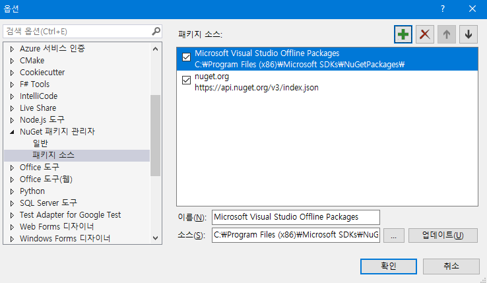
Task: Expand the CMake tree node
Action: tap(12, 61)
